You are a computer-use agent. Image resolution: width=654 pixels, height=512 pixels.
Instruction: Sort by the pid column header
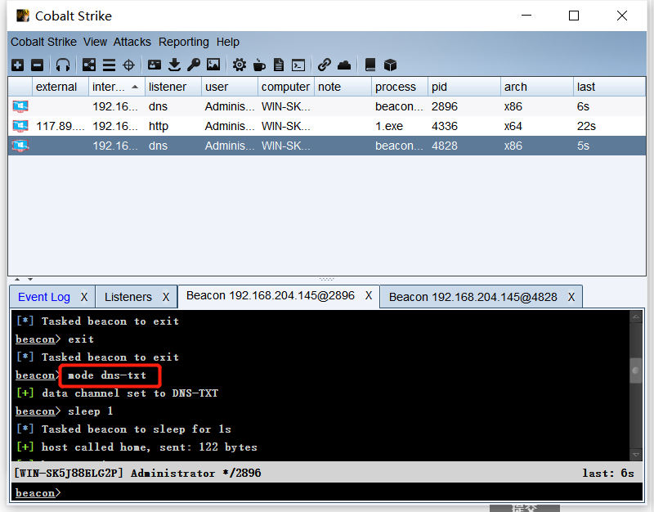[x=464, y=87]
